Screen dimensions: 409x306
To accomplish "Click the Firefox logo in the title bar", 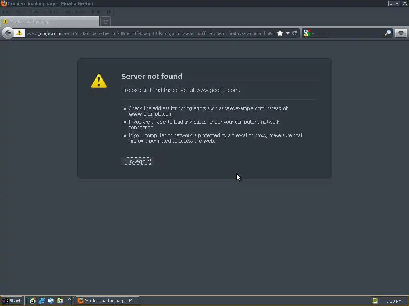I will click(4, 3).
